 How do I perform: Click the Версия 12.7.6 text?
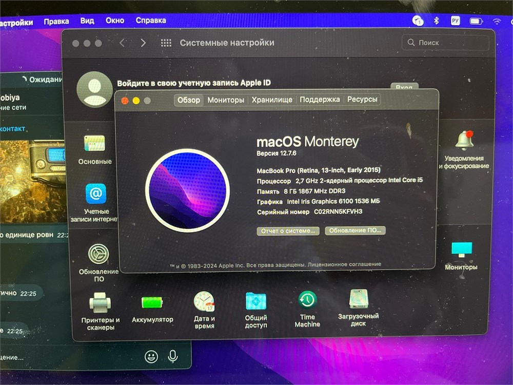coord(277,153)
